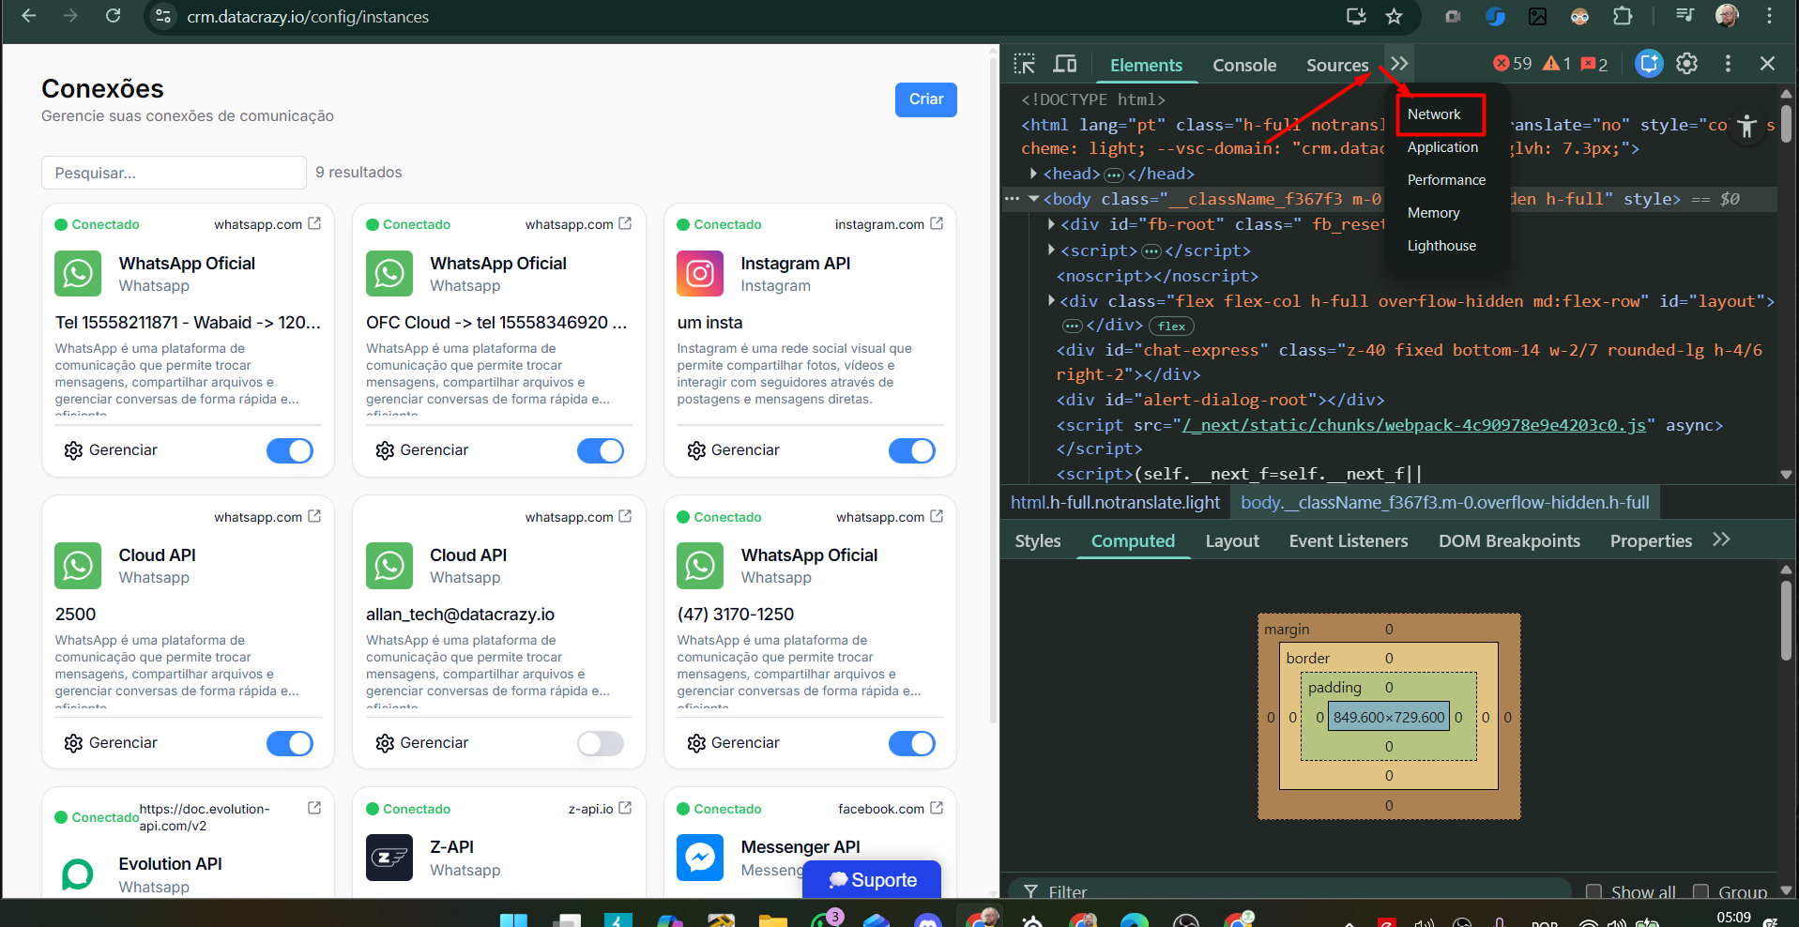Image resolution: width=1799 pixels, height=927 pixels.
Task: Toggle the switch on the (47) 3170-1250 card
Action: point(912,744)
